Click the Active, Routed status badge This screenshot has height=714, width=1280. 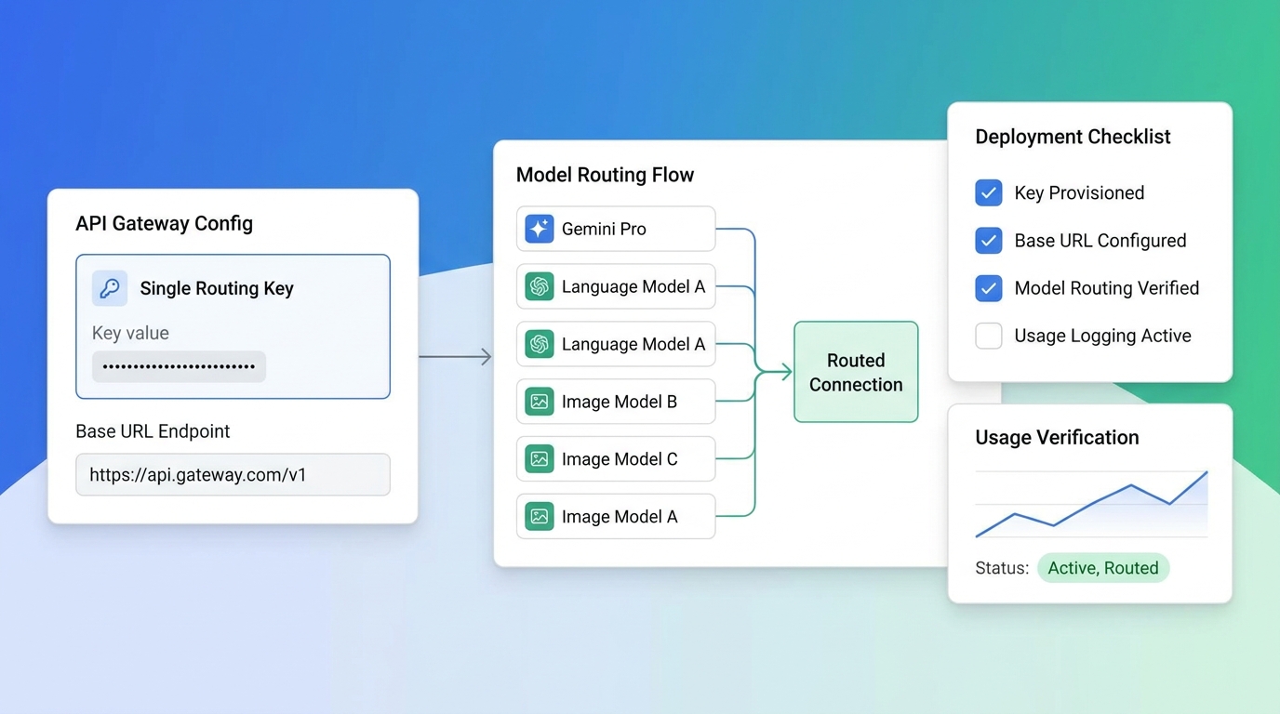click(1103, 568)
